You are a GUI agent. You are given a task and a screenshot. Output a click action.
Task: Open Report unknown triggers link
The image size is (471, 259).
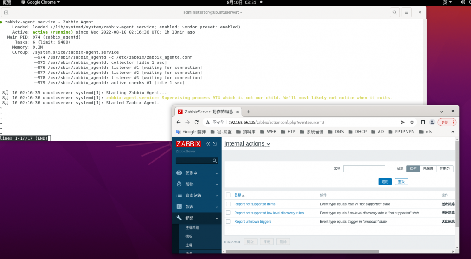click(253, 221)
